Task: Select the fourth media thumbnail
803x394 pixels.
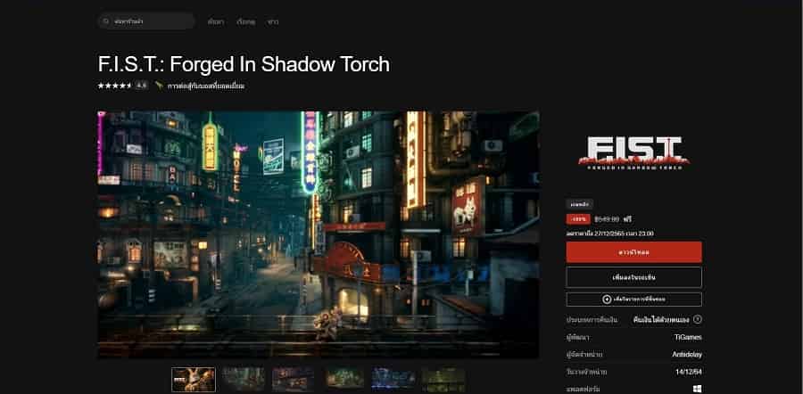Action: point(344,379)
